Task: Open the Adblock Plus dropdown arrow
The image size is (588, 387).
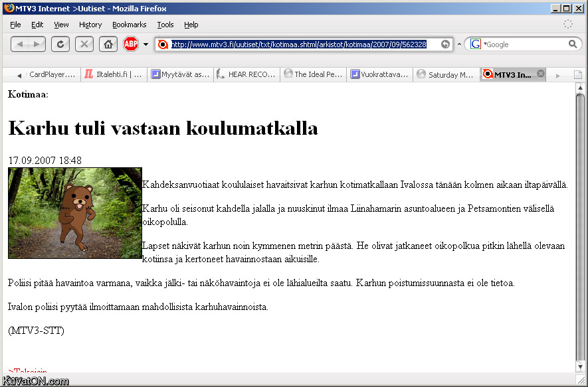Action: click(146, 44)
